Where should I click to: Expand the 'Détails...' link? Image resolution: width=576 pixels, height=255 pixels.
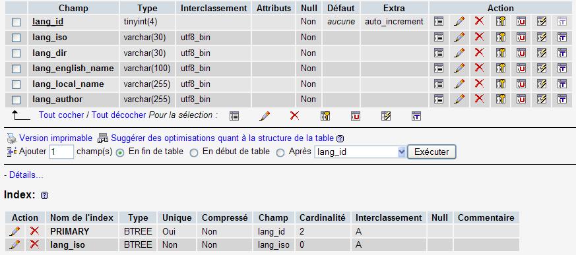pos(26,175)
